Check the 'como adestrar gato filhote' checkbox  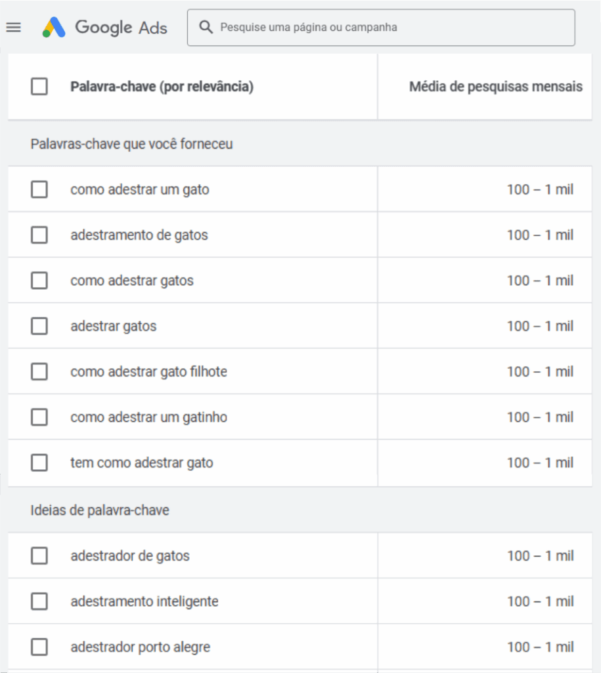39,371
